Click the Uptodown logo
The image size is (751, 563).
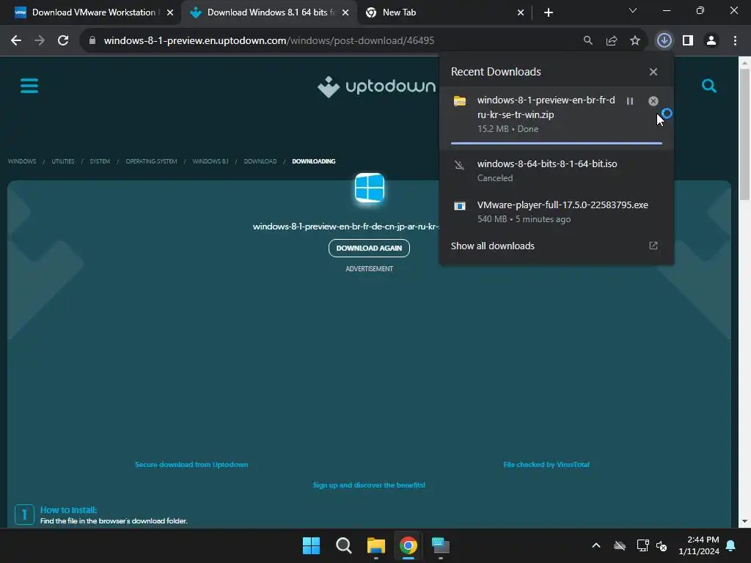click(376, 87)
